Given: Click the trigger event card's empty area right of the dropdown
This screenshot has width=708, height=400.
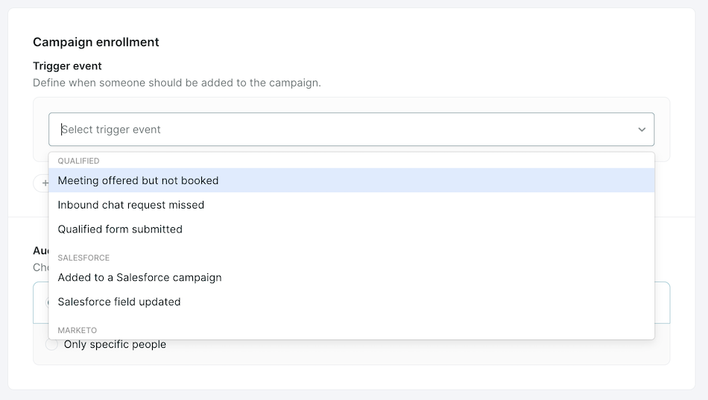Looking at the screenshot, I should point(663,130).
